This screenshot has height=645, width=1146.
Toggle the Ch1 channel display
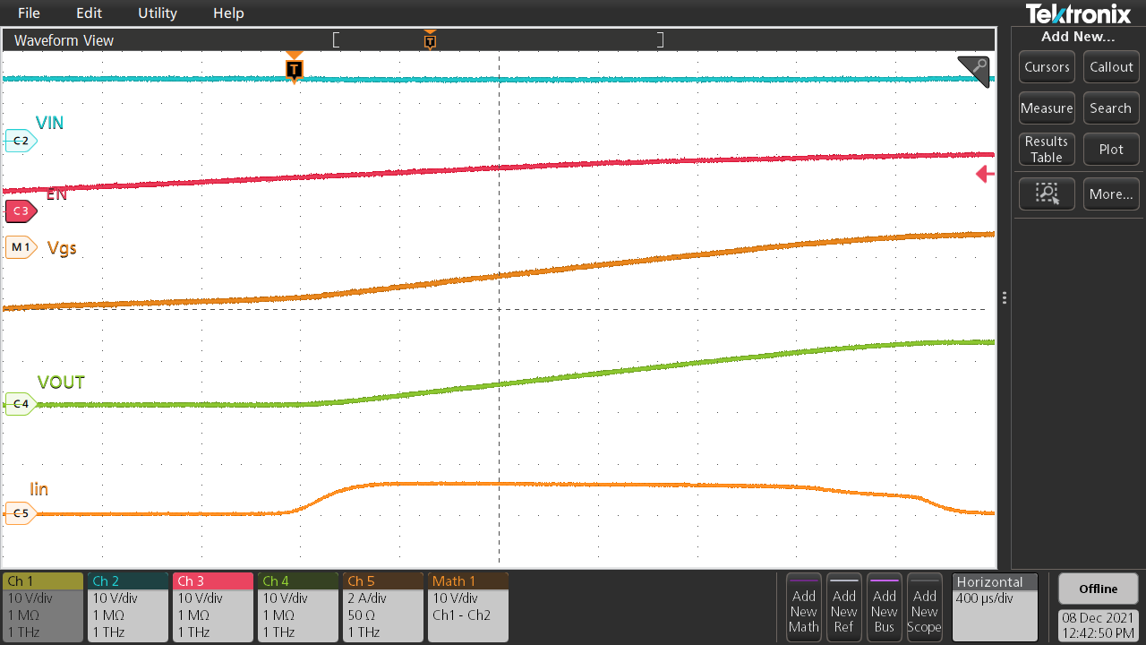(x=42, y=607)
